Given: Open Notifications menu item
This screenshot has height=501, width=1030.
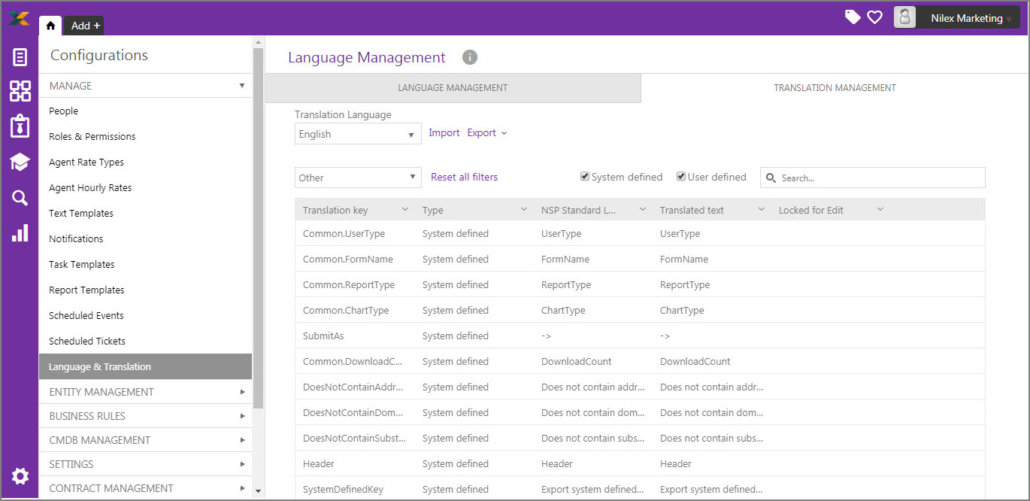Looking at the screenshot, I should [x=76, y=238].
